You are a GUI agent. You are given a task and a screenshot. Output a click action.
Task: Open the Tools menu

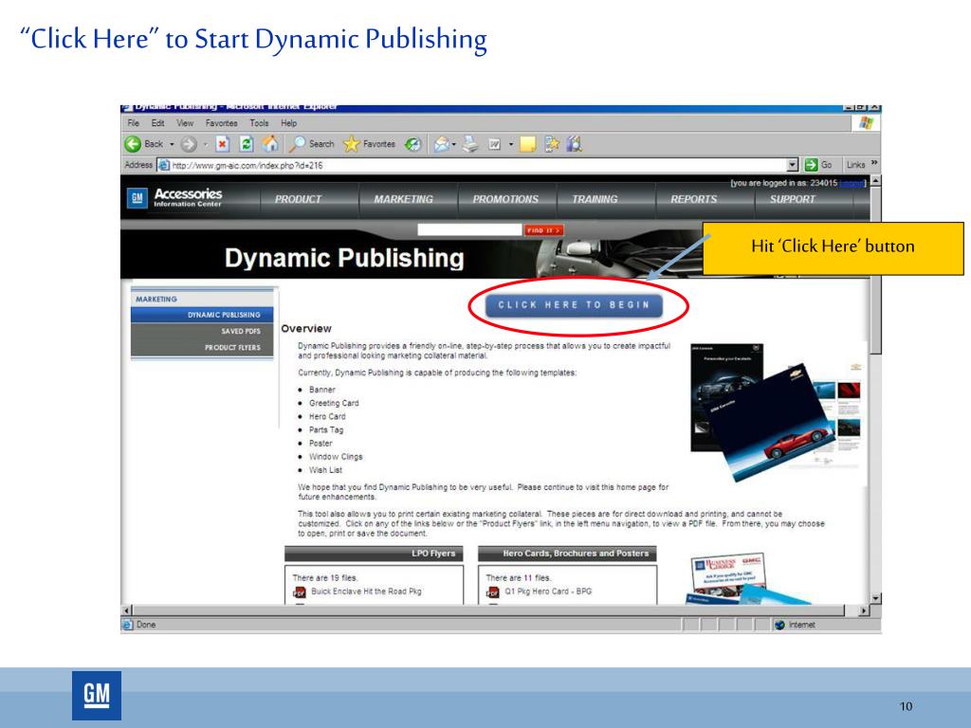tap(259, 123)
